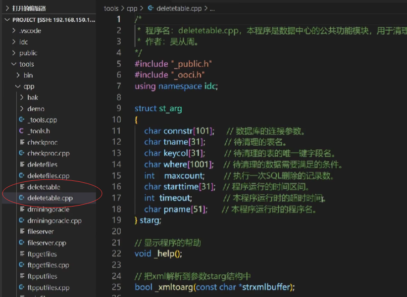
Task: Click the breadcrumb ellipsis segment
Action: [x=212, y=9]
